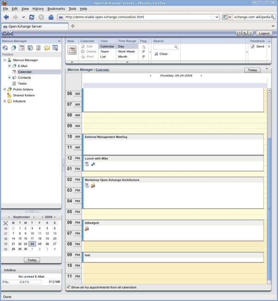Open the Infostore folder module icon
The image size is (278, 301).
pos(47,48)
